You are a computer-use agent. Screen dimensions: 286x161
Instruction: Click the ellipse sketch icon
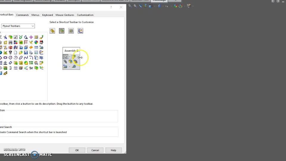[21, 58]
